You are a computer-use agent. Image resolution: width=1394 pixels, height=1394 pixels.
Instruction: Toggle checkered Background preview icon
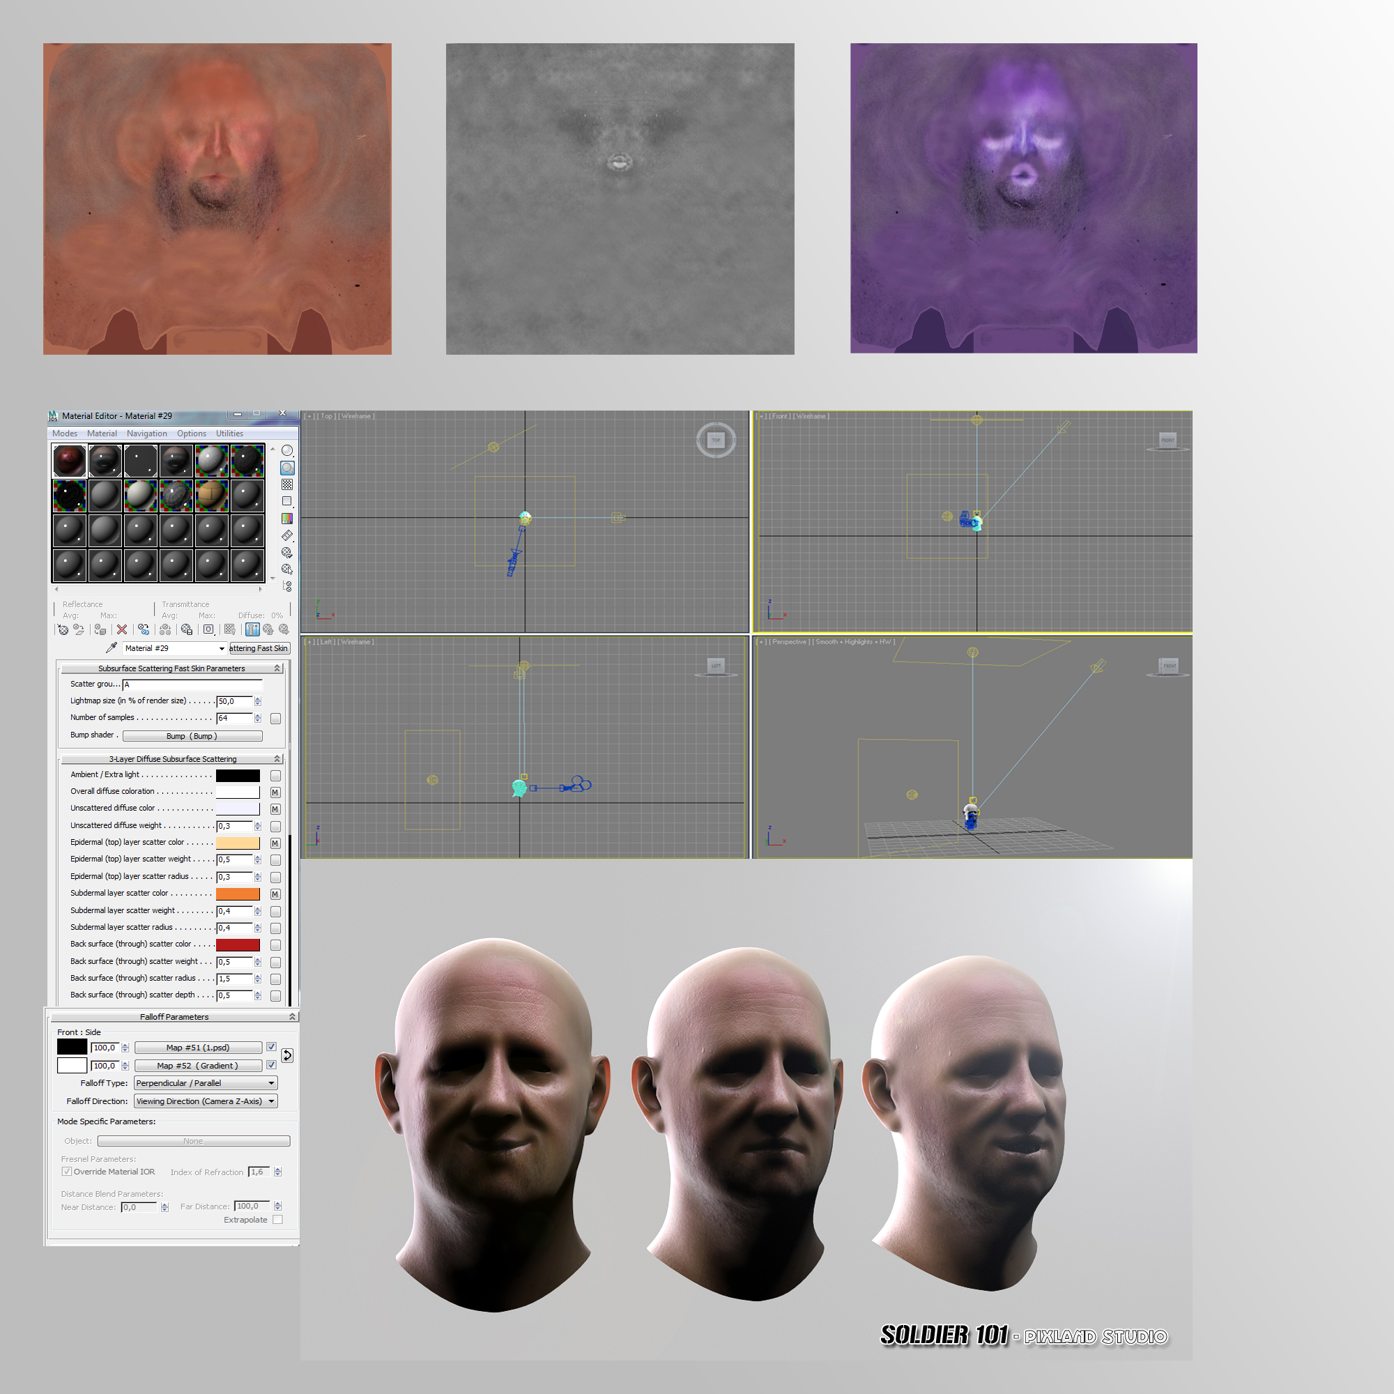pos(287,485)
